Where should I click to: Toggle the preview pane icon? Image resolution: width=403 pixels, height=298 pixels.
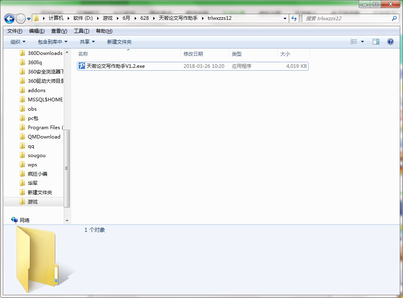[x=376, y=42]
